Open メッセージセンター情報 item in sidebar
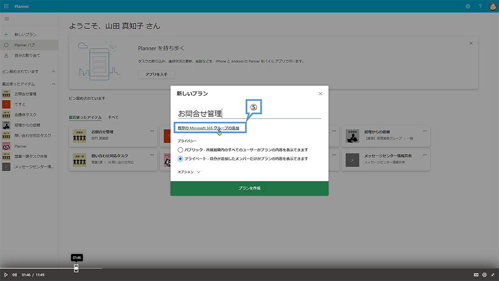499x281 pixels. (29, 167)
